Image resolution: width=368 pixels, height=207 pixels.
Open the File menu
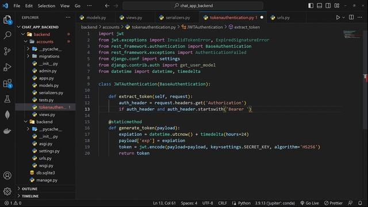pyautogui.click(x=17, y=6)
